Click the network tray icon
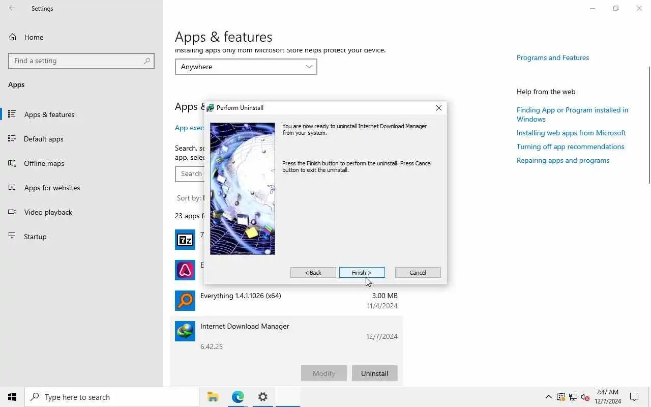 click(x=573, y=397)
